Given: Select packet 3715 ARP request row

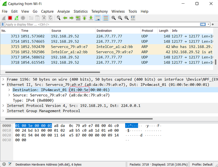Looking at the screenshot, I should point(107,47).
